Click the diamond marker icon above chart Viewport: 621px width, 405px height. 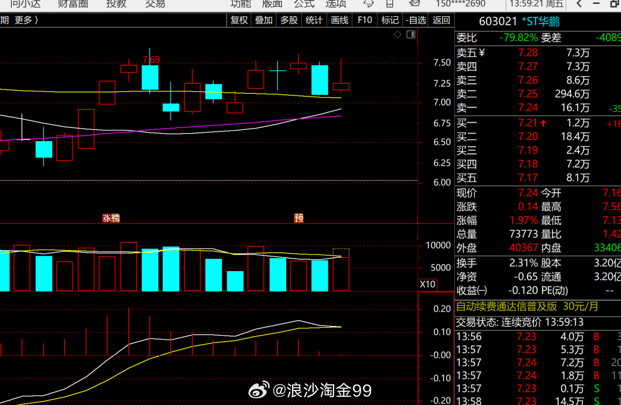tap(398, 35)
